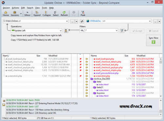Image resolution: width=164 pixels, height=121 pixels.
Task: Select left file resell_checkout_details.php
Action: click(x=20, y=62)
